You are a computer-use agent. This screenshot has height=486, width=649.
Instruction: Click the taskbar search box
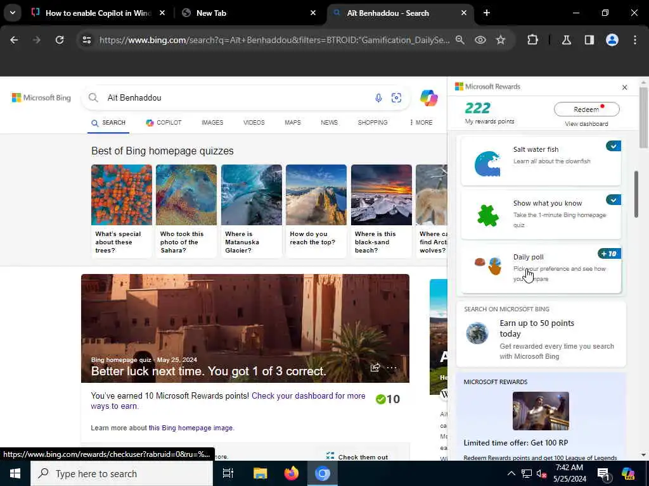click(122, 473)
